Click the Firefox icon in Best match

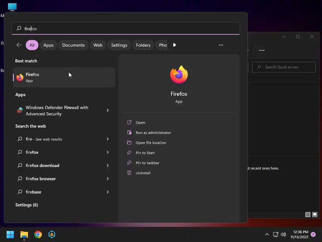[x=20, y=78]
